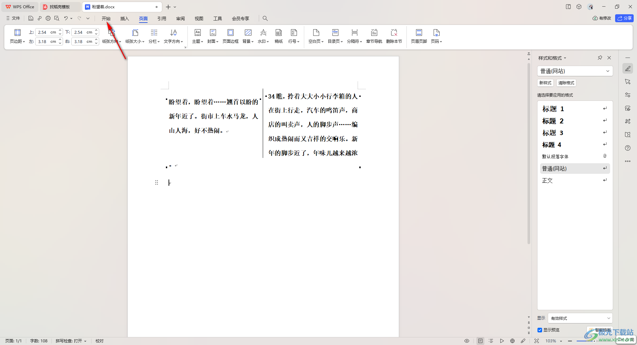This screenshot has width=637, height=345.
Task: Increase the top margin stepper
Action: [60, 31]
